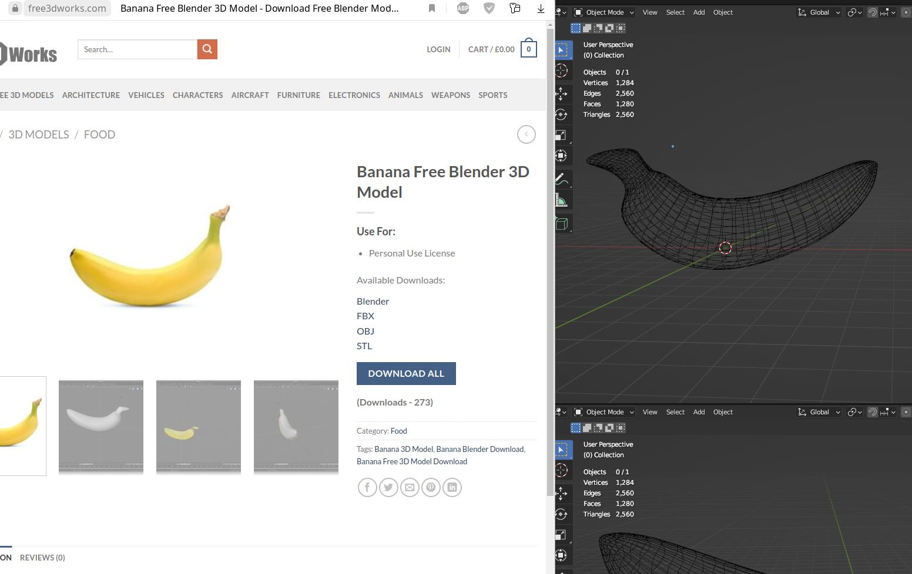Open Global orientation dropdown in lower viewport

point(819,412)
